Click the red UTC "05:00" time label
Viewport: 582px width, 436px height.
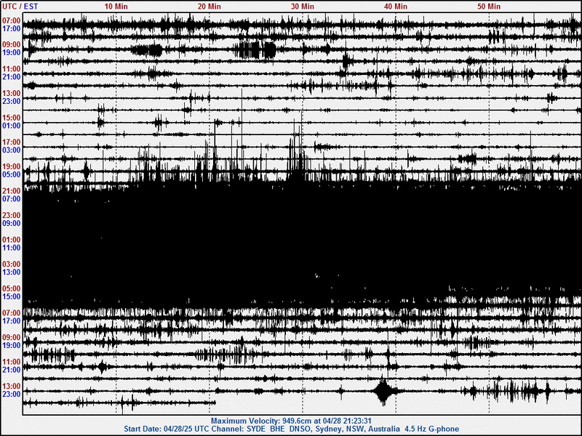click(12, 288)
